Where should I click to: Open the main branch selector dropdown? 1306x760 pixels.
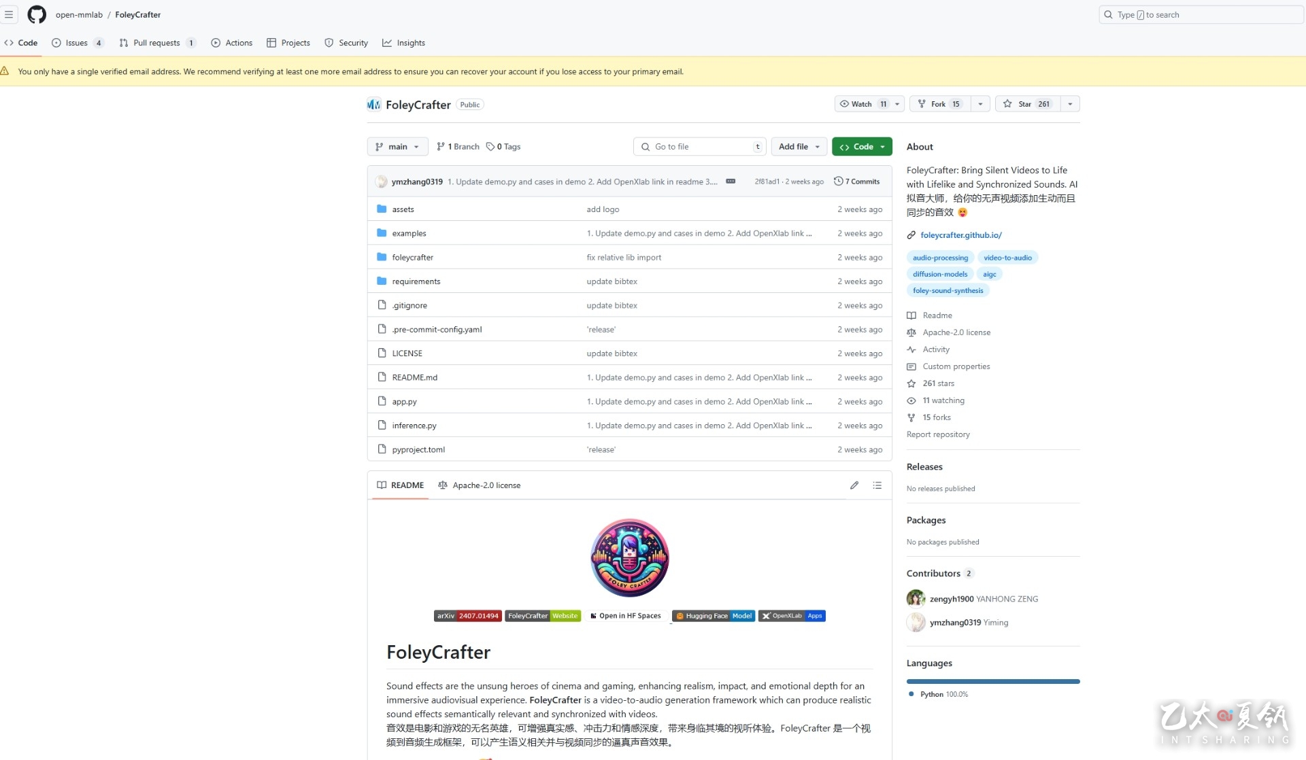point(397,147)
